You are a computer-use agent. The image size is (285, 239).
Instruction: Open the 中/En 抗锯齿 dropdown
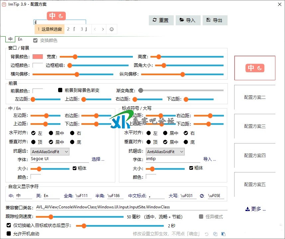50,152
